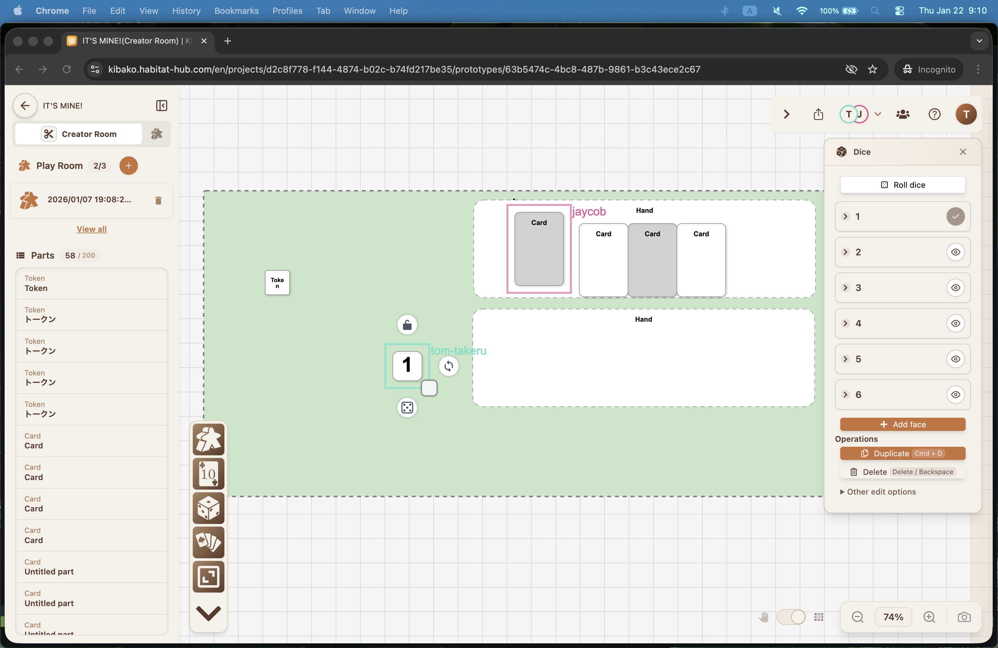Expand the face 3 chevron
998x648 pixels.
(x=846, y=287)
